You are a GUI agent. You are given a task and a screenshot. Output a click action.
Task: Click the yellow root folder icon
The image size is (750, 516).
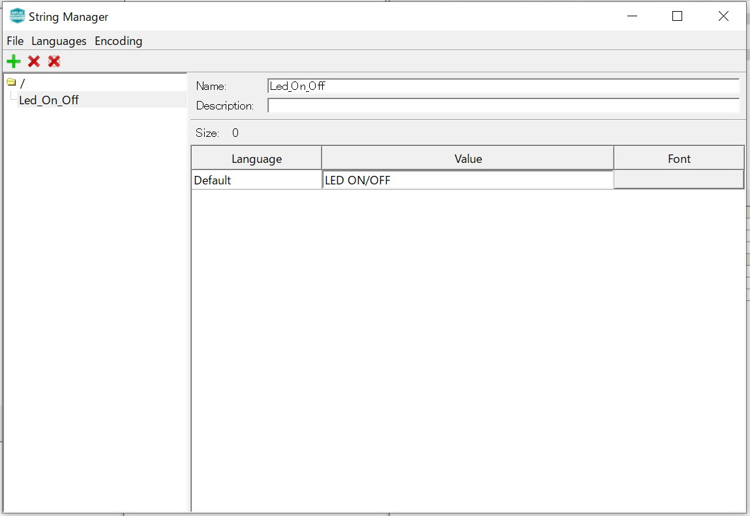[11, 83]
